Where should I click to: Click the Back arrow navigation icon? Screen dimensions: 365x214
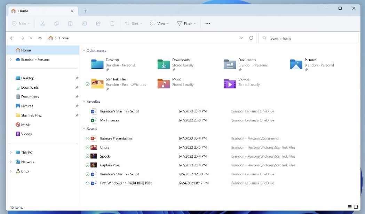[x=12, y=38]
